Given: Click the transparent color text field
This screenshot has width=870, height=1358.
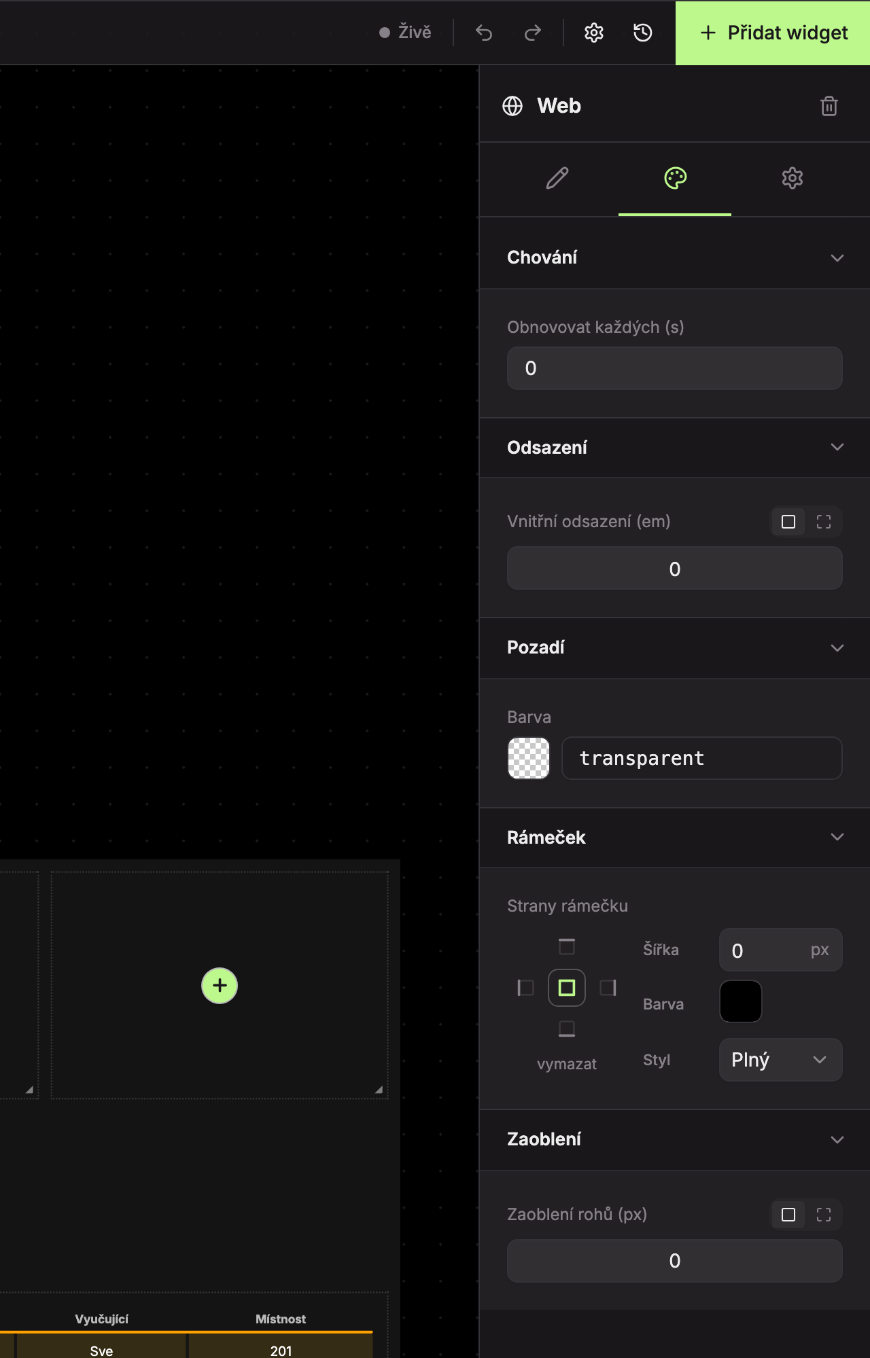Looking at the screenshot, I should tap(702, 758).
